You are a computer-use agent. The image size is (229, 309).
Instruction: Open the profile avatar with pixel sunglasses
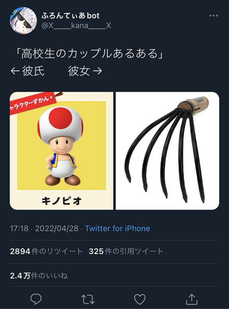click(23, 20)
